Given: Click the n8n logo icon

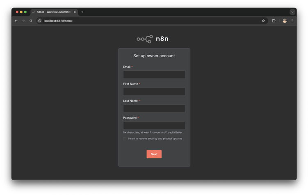Looking at the screenshot, I should (145, 39).
